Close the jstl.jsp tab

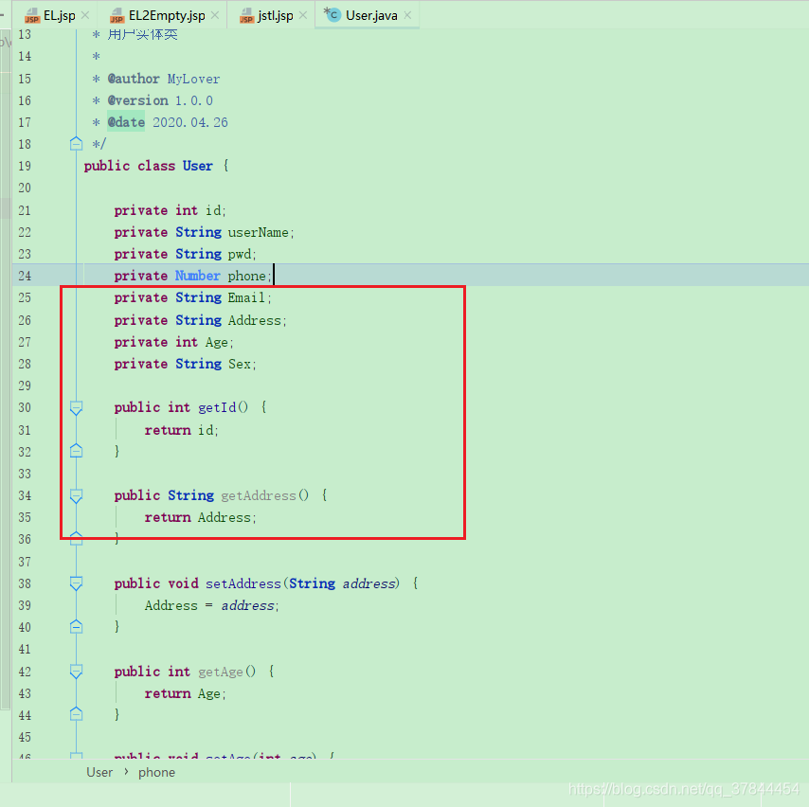point(303,15)
